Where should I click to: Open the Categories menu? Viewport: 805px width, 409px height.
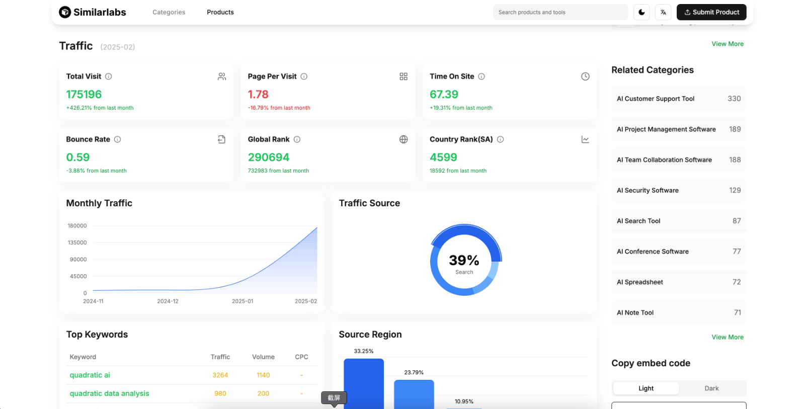(x=169, y=12)
